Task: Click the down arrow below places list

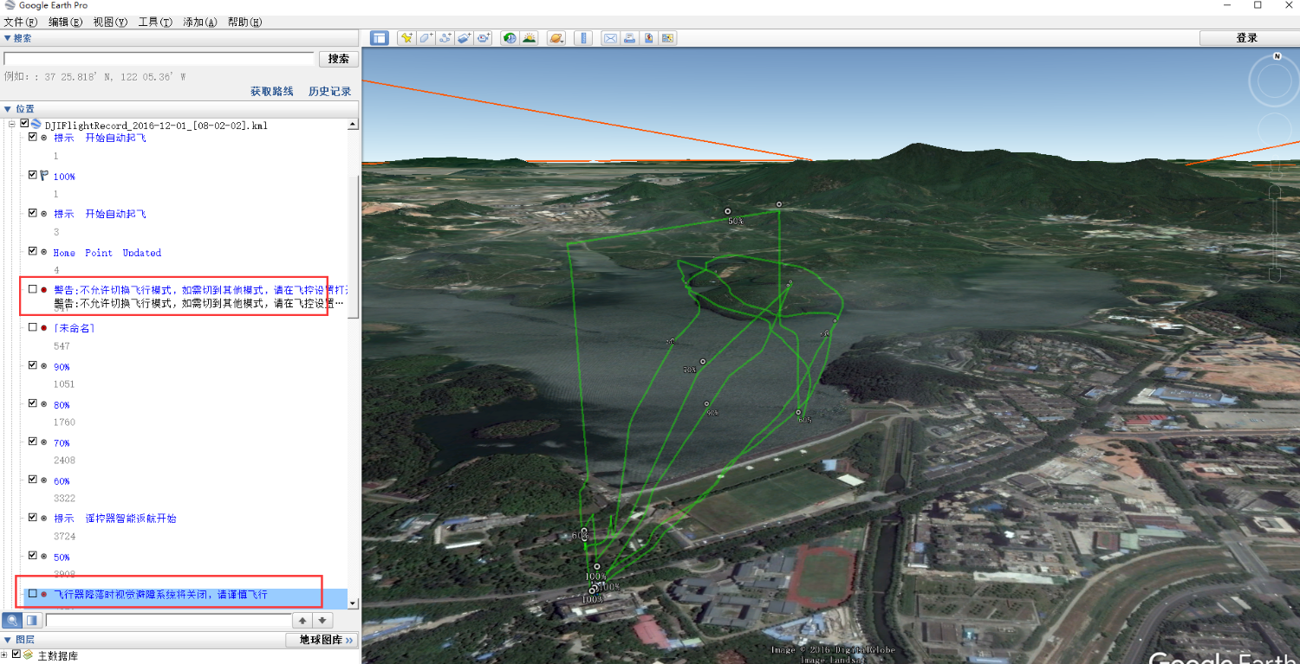Action: pyautogui.click(x=322, y=620)
